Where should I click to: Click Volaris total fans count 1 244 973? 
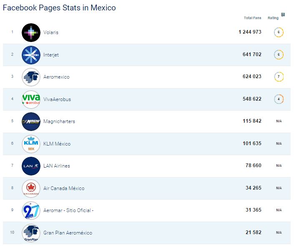click(250, 32)
